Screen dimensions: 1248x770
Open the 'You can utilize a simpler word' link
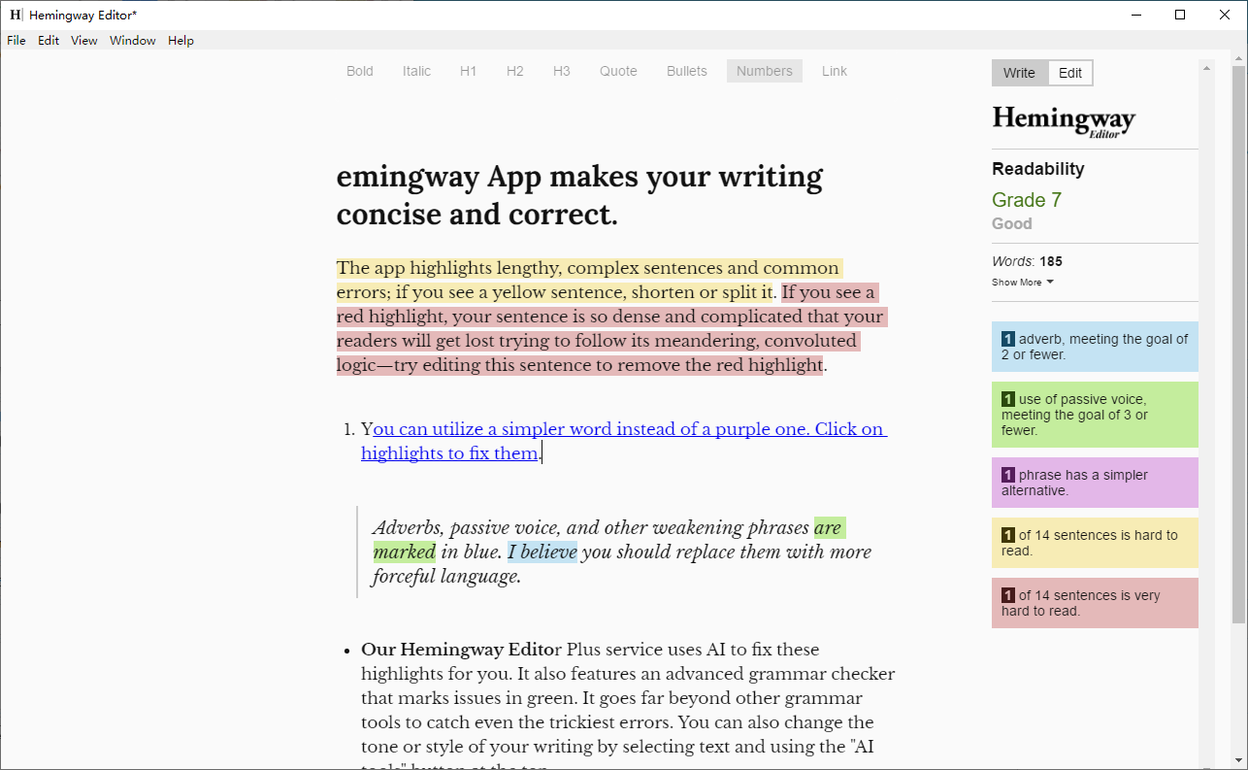623,441
